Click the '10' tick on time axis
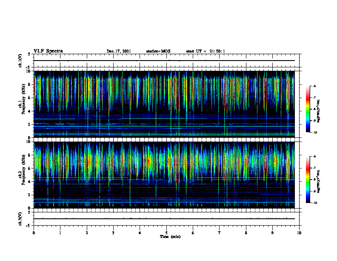 pyautogui.click(x=299, y=233)
